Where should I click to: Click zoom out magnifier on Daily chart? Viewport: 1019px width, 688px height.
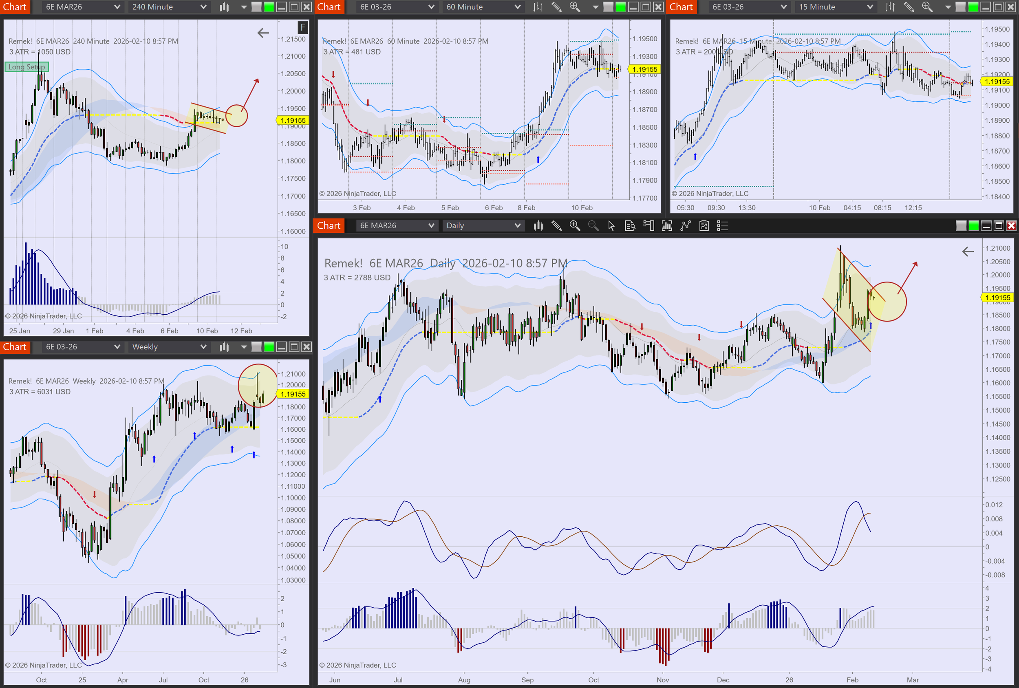(x=593, y=226)
